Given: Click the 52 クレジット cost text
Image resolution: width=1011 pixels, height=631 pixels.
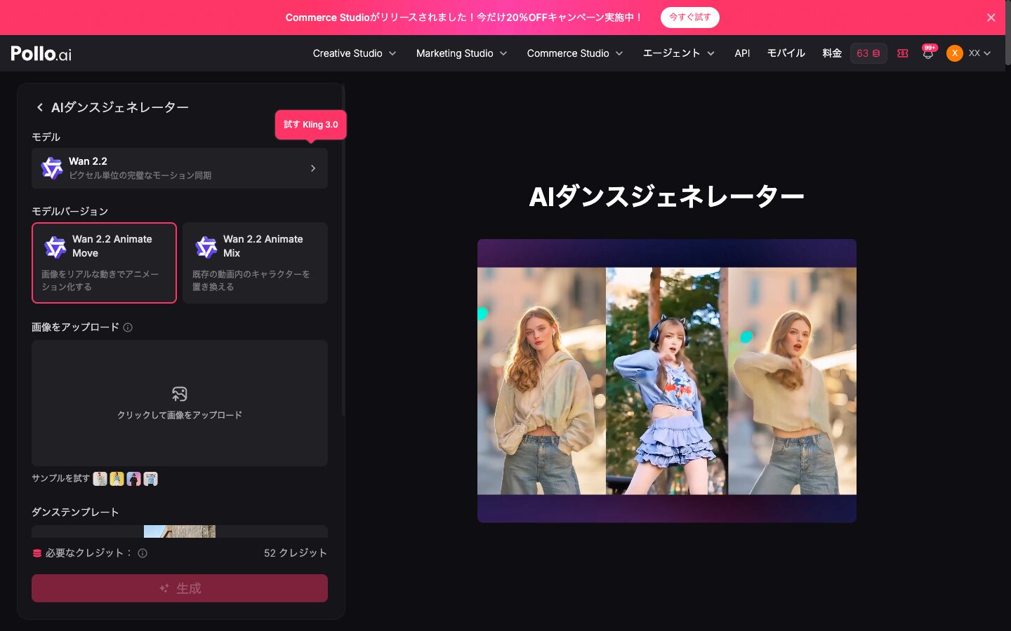Looking at the screenshot, I should coord(296,553).
